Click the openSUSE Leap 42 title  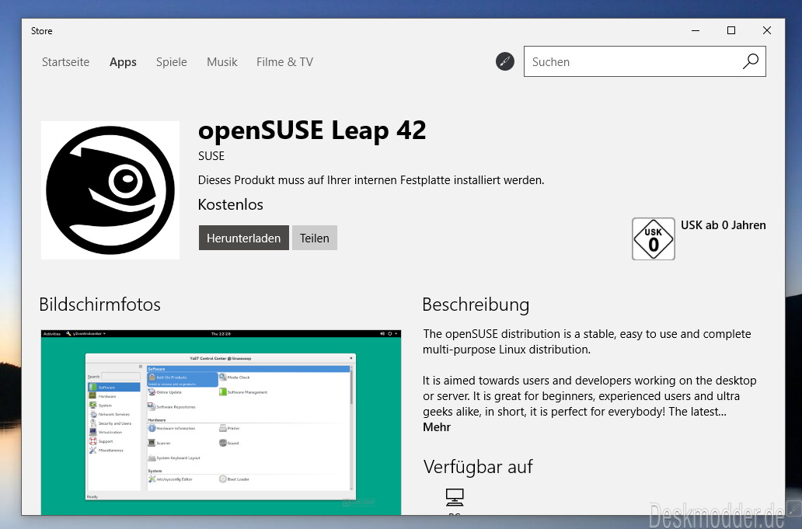click(312, 130)
